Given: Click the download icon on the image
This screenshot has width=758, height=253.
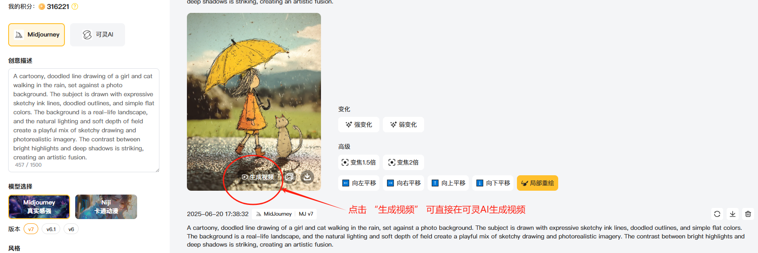Looking at the screenshot, I should click(x=307, y=177).
